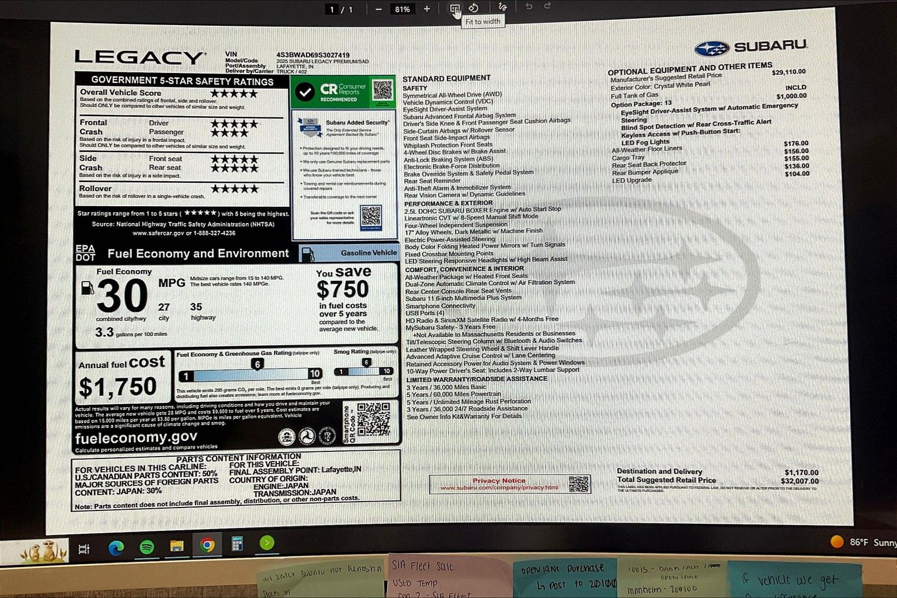Open File Explorer from the taskbar
897x598 pixels.
click(176, 547)
